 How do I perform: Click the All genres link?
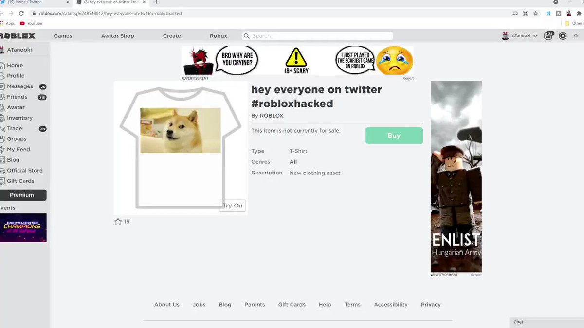click(x=293, y=162)
